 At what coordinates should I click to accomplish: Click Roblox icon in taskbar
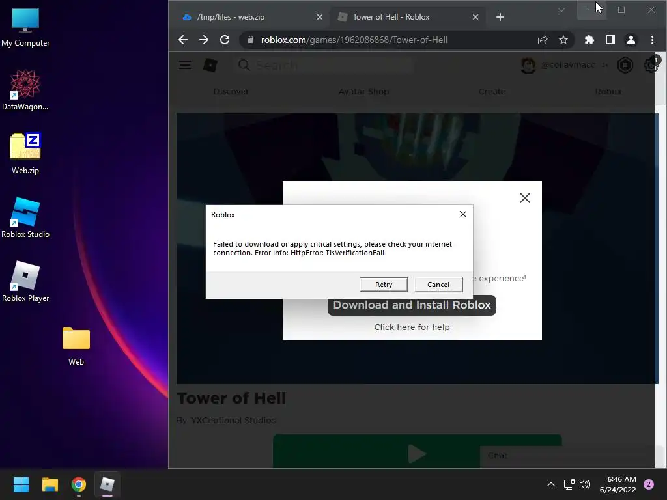pos(107,484)
